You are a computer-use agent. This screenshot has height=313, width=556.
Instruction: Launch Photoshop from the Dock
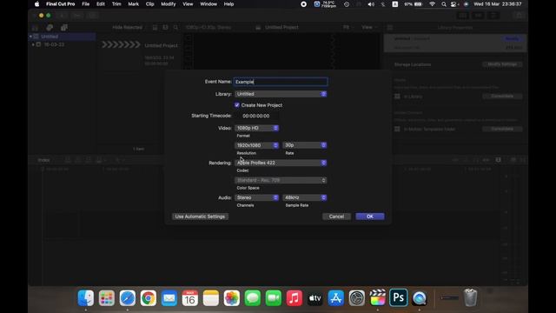[398, 297]
